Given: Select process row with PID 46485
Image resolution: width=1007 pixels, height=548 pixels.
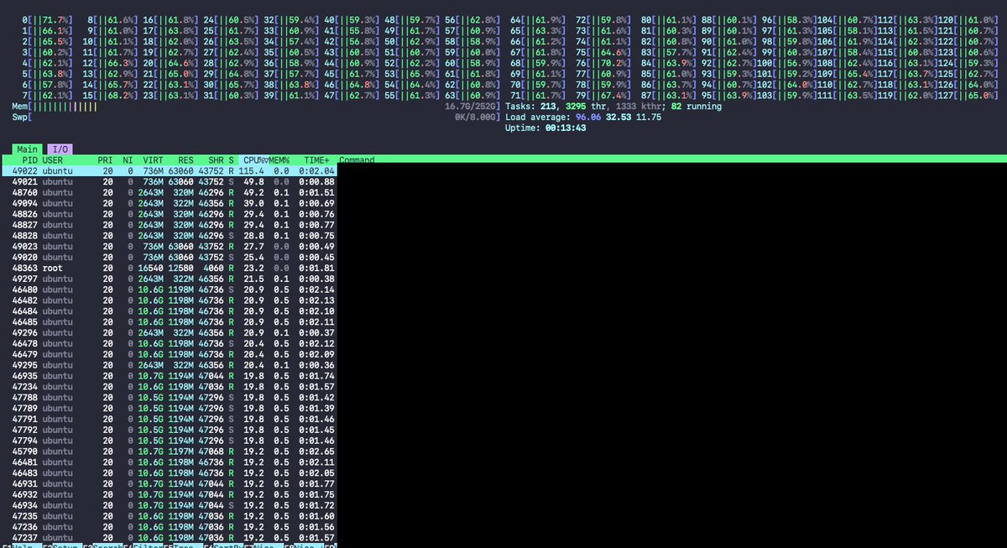Looking at the screenshot, I should [x=168, y=322].
